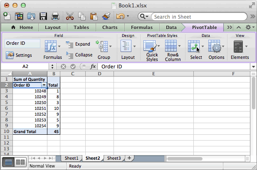Open Order ID filter dropdown
The height and width of the screenshot is (170, 257).
(x=44, y=85)
